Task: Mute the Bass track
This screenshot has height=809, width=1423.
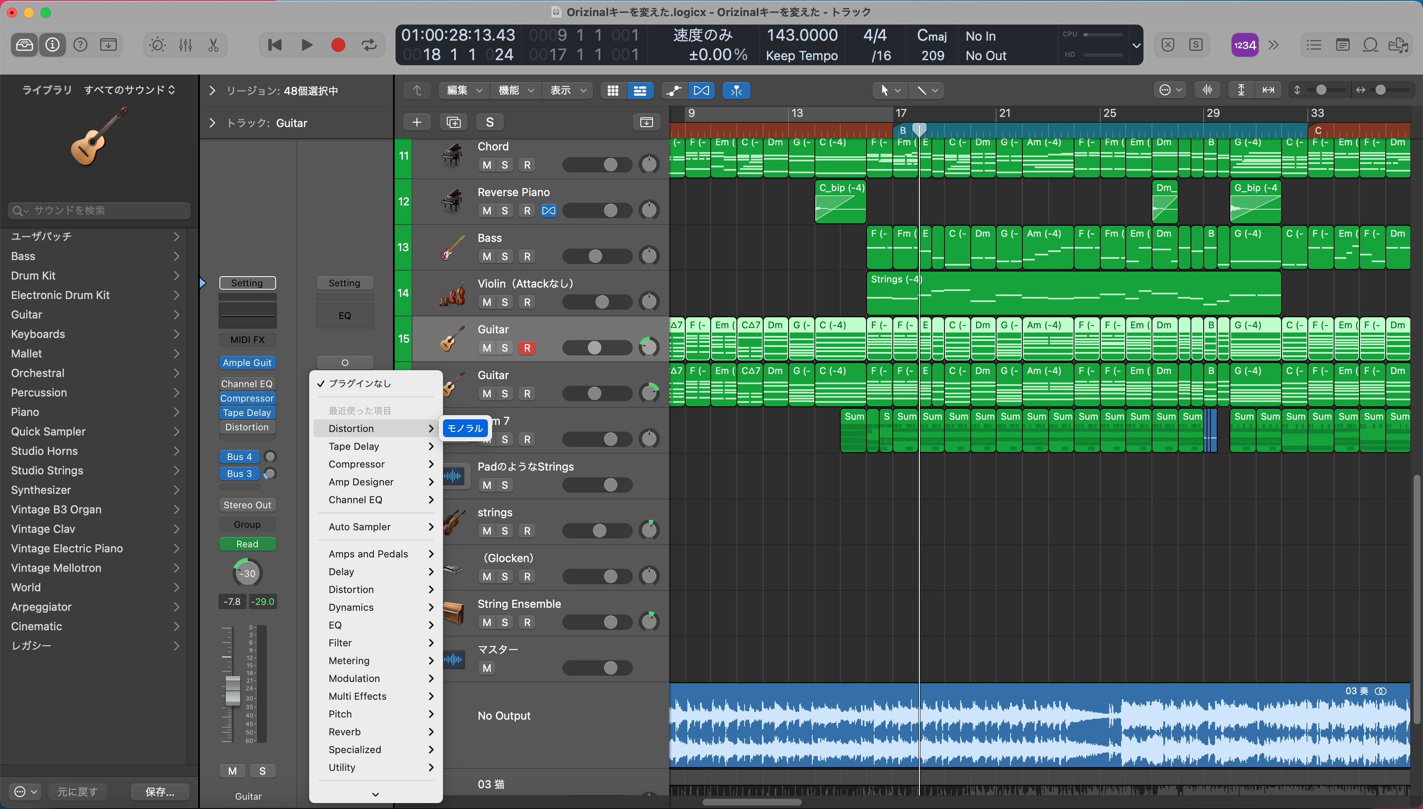Action: (x=487, y=256)
